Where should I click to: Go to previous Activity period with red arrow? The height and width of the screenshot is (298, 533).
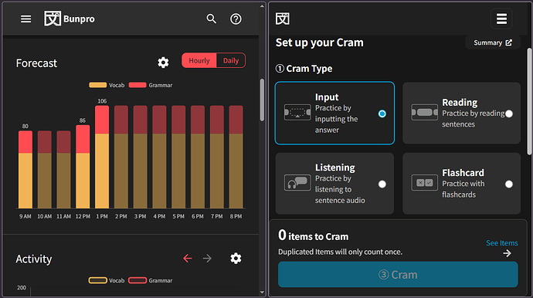(188, 259)
